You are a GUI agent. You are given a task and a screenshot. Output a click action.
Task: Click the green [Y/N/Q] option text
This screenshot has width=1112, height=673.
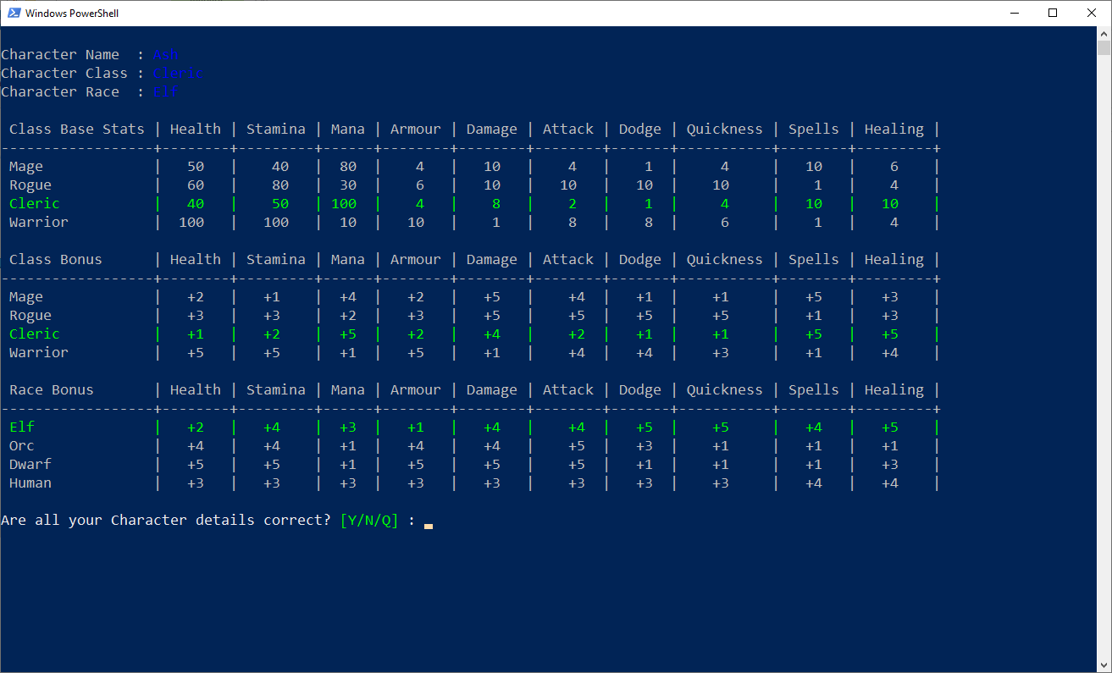(368, 520)
